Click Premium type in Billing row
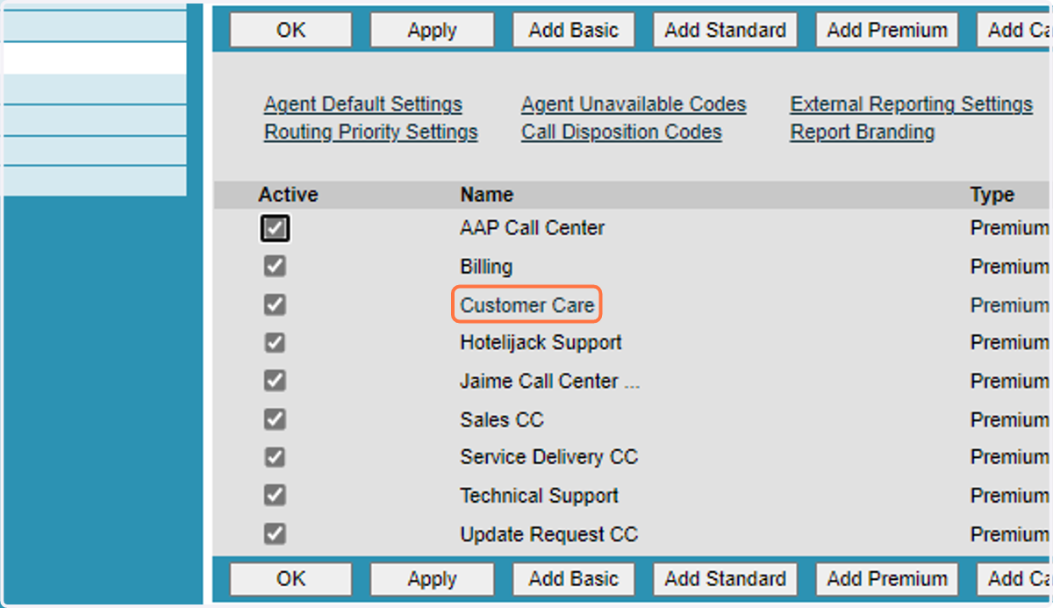 (1010, 267)
